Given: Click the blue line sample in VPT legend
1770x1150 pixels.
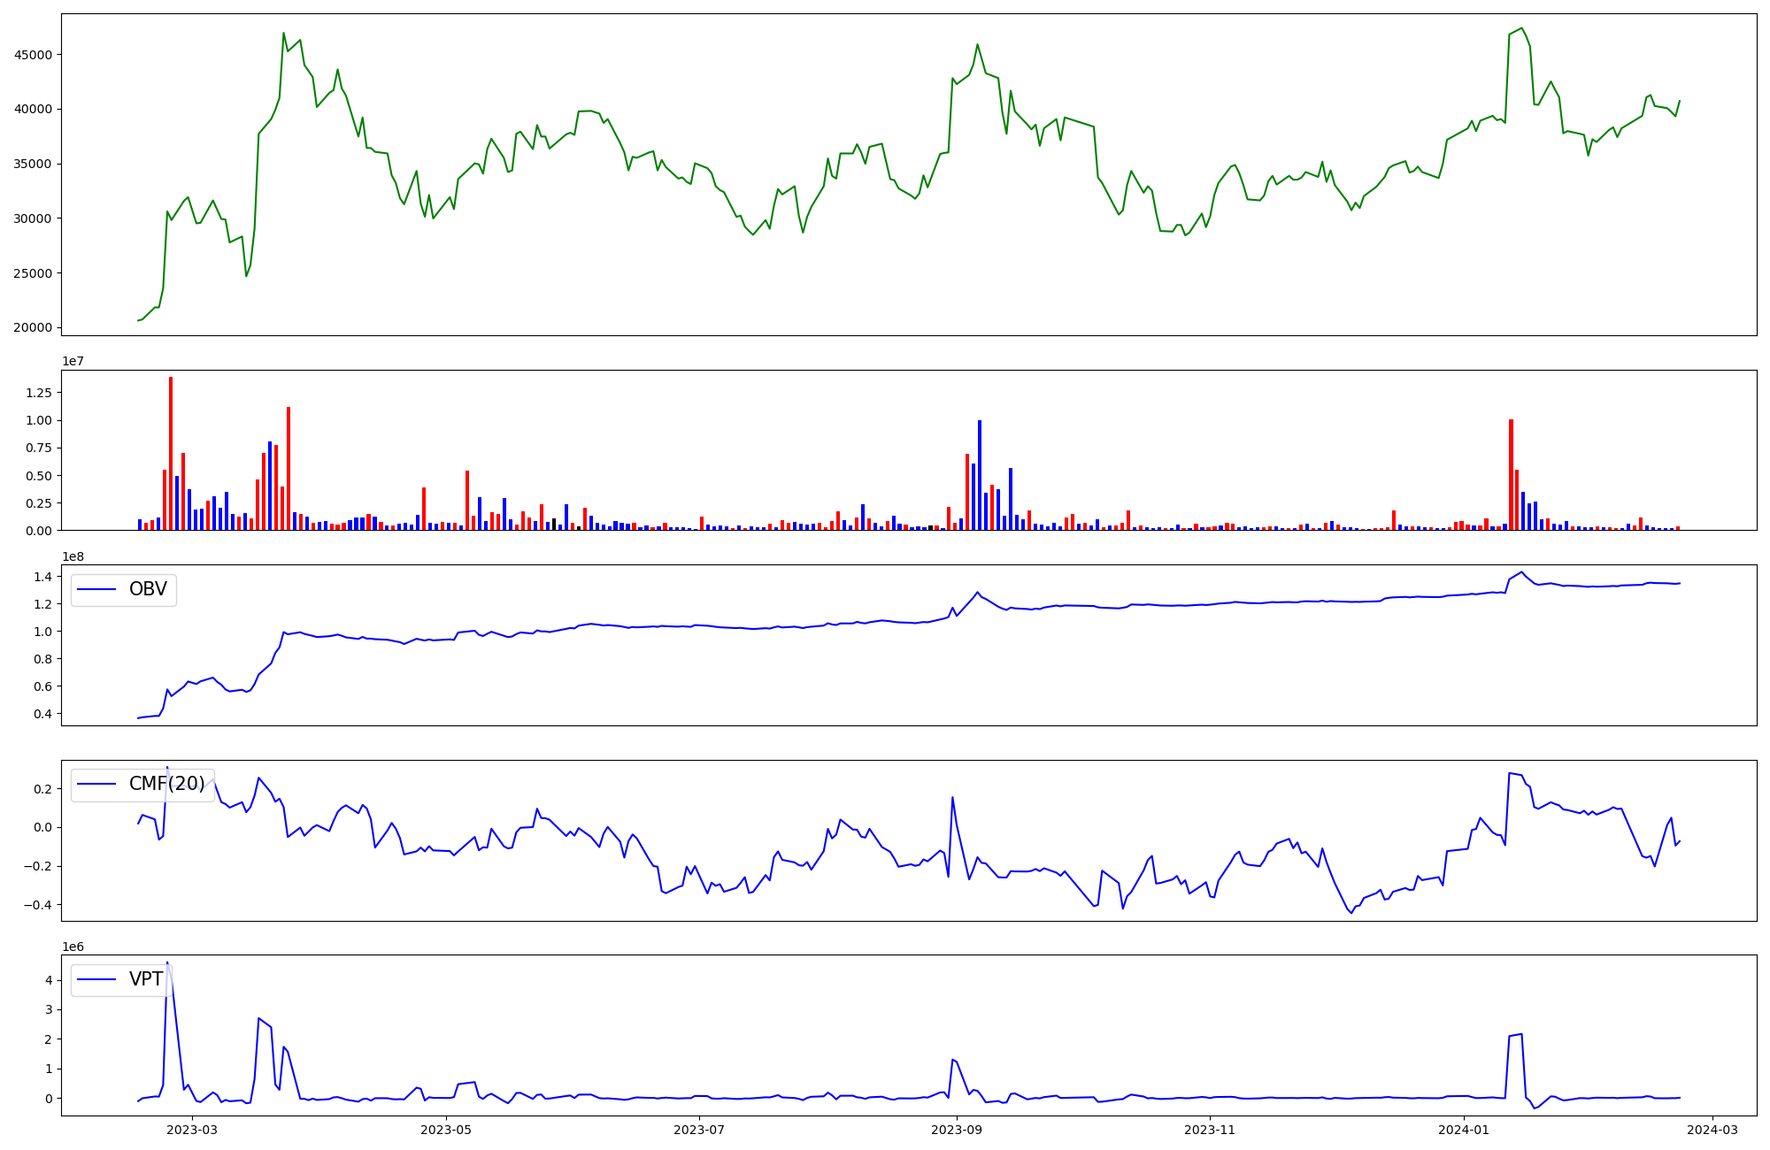Looking at the screenshot, I should coord(97,979).
